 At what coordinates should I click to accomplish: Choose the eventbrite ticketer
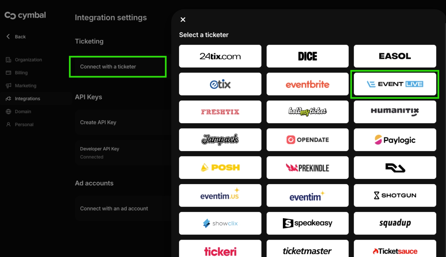[x=307, y=84]
